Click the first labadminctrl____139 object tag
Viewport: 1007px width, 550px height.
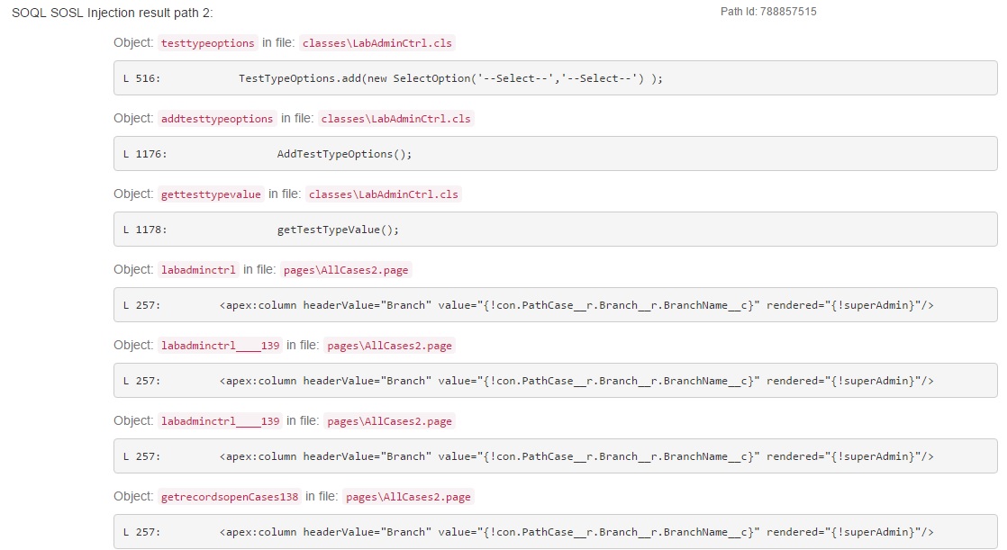221,346
